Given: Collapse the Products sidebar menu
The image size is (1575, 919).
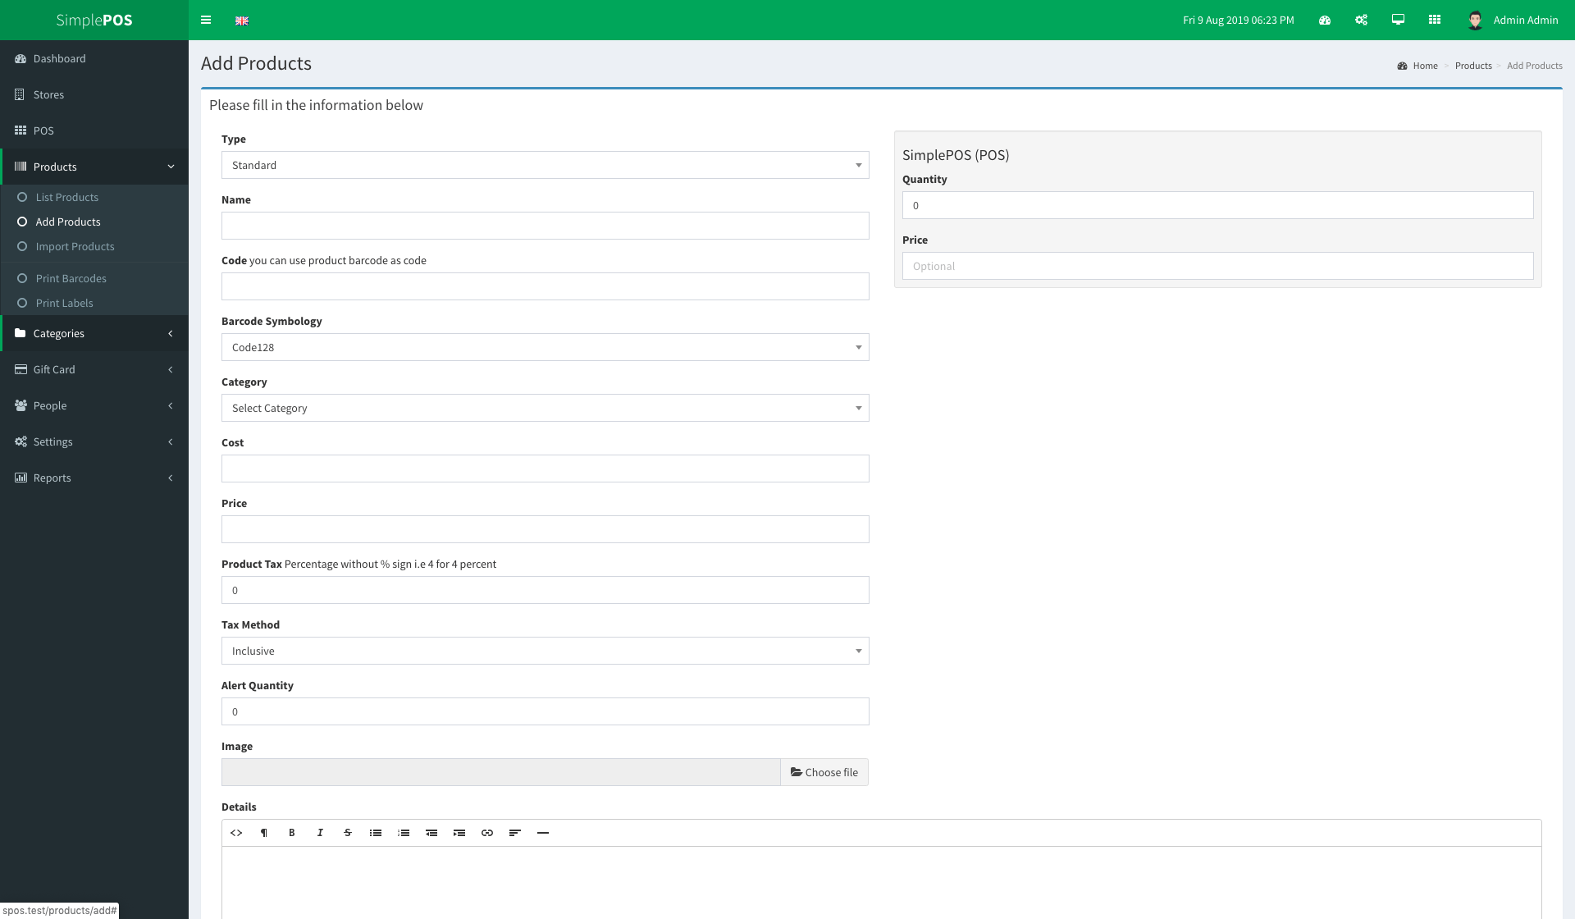Looking at the screenshot, I should [94, 167].
